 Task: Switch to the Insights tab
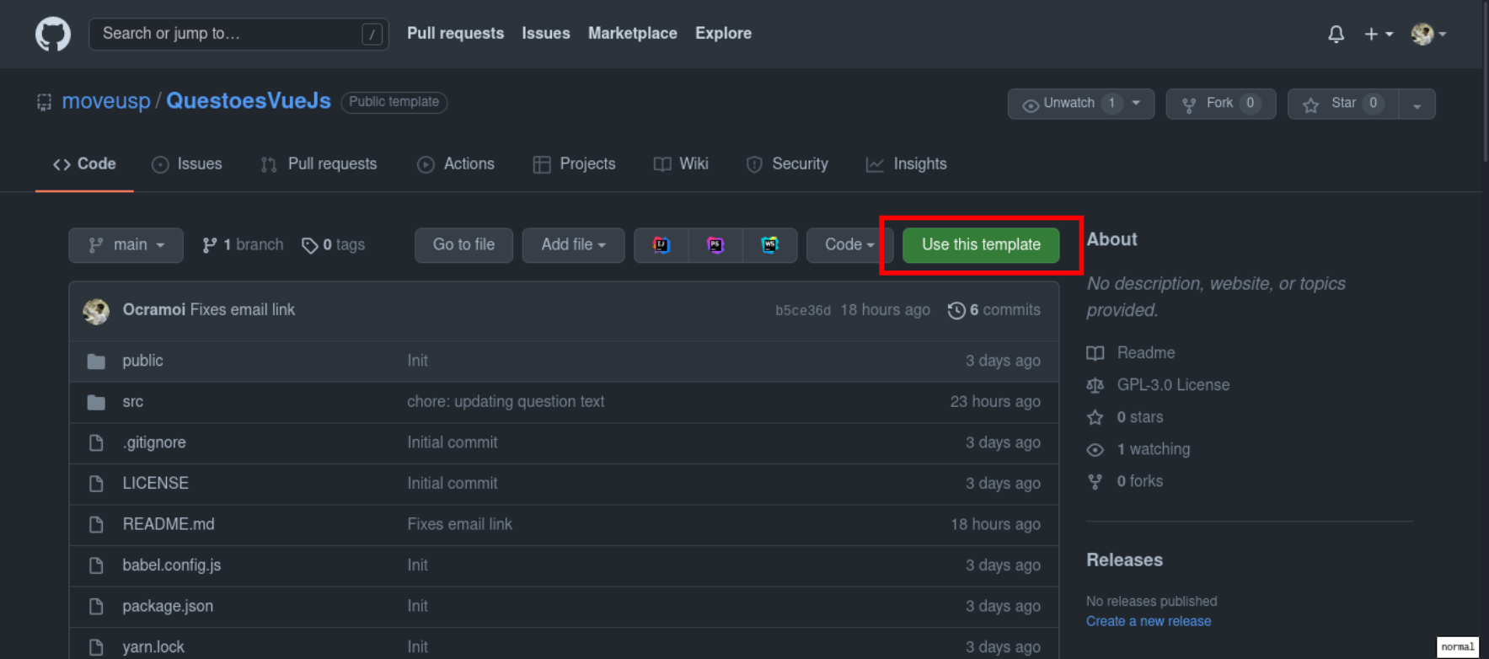coord(907,164)
